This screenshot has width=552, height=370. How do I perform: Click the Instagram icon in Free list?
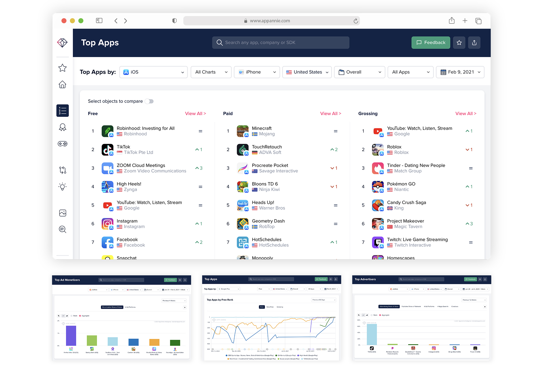pos(108,224)
